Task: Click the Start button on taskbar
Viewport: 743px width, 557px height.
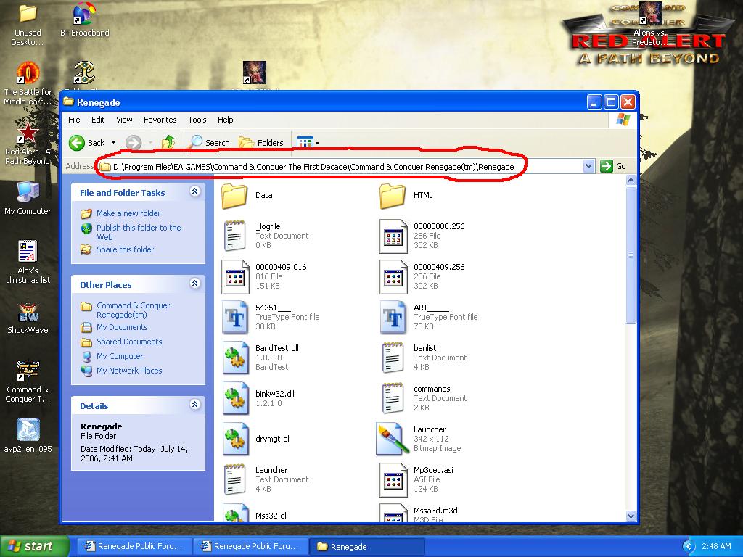Action: click(x=35, y=546)
